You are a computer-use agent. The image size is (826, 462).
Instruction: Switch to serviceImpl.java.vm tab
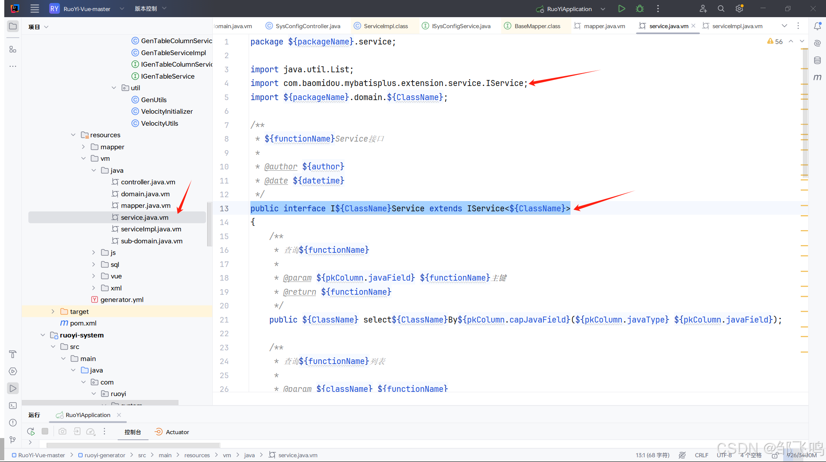pyautogui.click(x=733, y=26)
